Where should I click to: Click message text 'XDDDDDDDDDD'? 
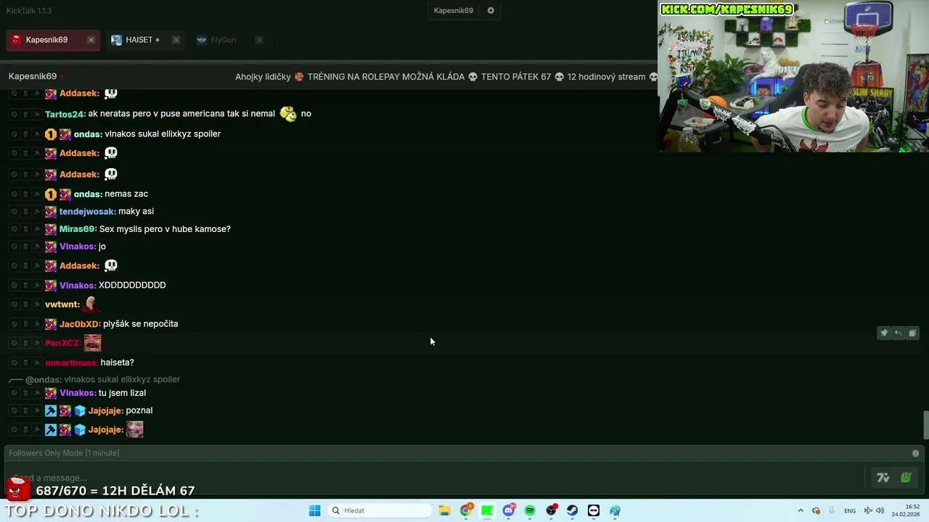pyautogui.click(x=132, y=286)
